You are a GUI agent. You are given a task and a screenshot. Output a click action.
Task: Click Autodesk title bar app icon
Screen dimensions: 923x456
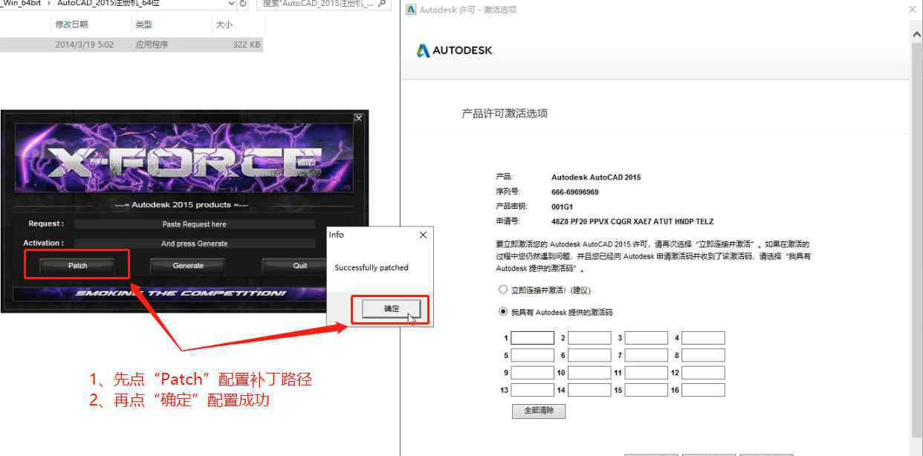(x=411, y=10)
